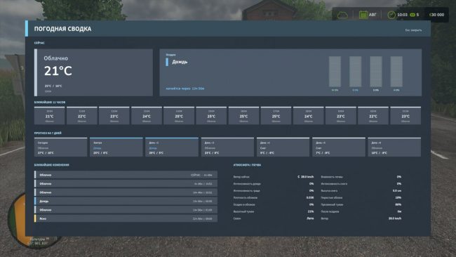Click the После осадков row
The height and width of the screenshot is (257, 456).
point(361,211)
